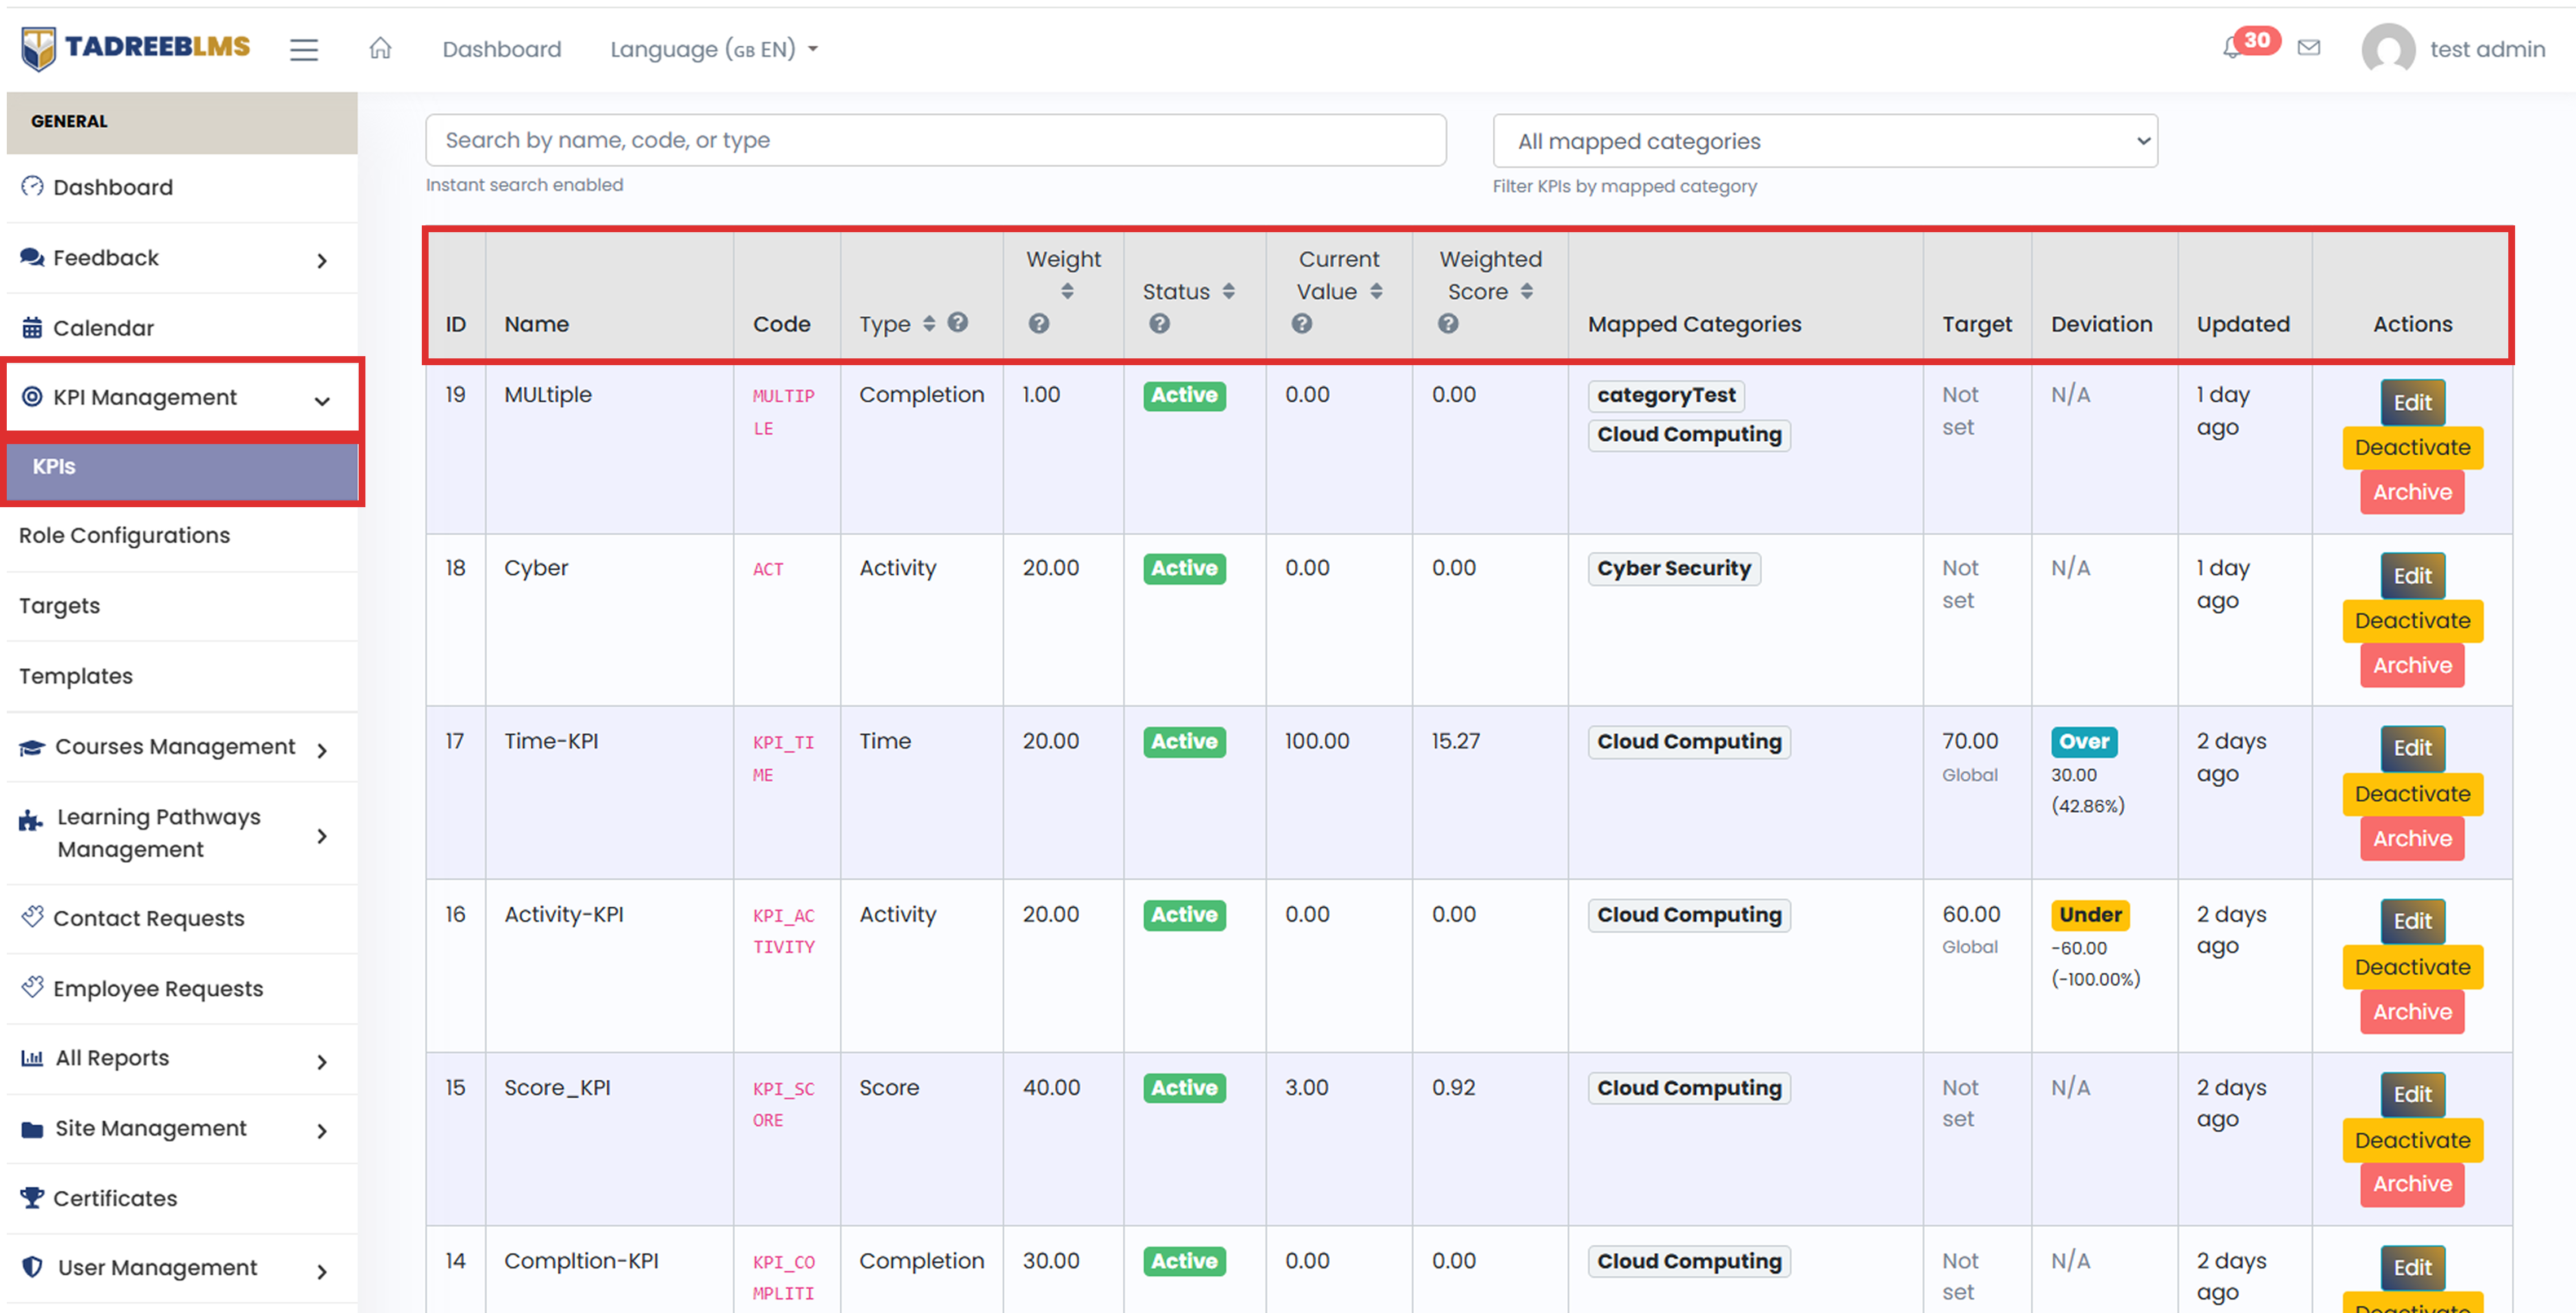
Task: Click the Dashboard gauge icon in sidebar
Action: click(32, 187)
